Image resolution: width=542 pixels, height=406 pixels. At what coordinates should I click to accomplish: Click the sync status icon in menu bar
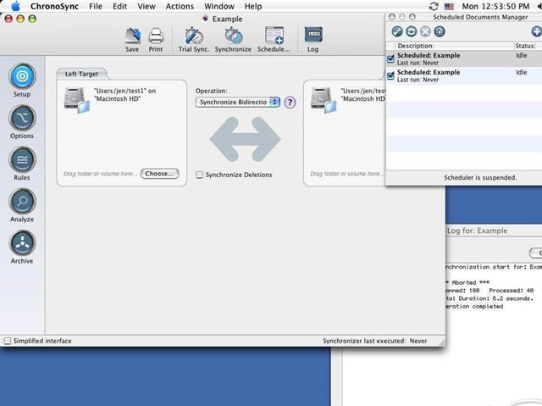[434, 6]
